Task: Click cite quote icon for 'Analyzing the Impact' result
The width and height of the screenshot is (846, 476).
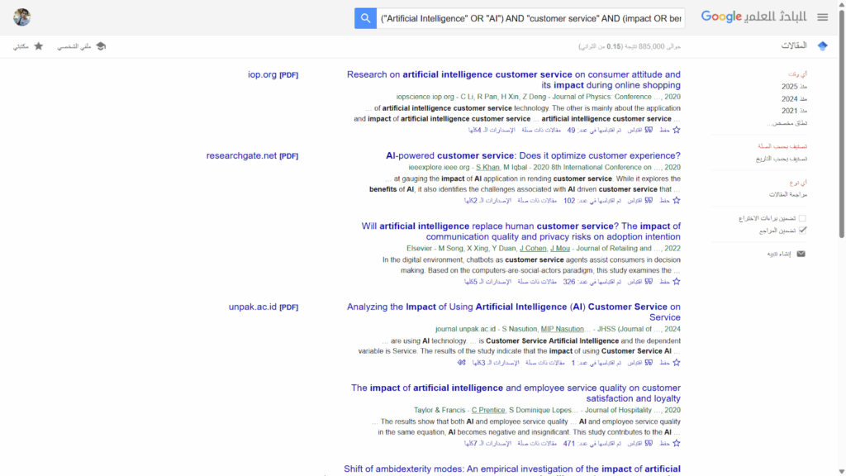Action: tap(649, 363)
